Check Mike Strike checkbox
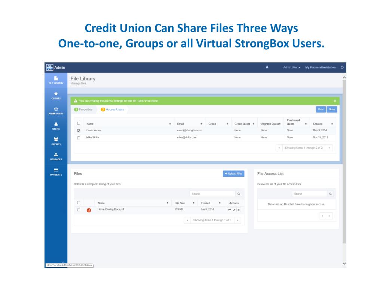 [x=79, y=138]
